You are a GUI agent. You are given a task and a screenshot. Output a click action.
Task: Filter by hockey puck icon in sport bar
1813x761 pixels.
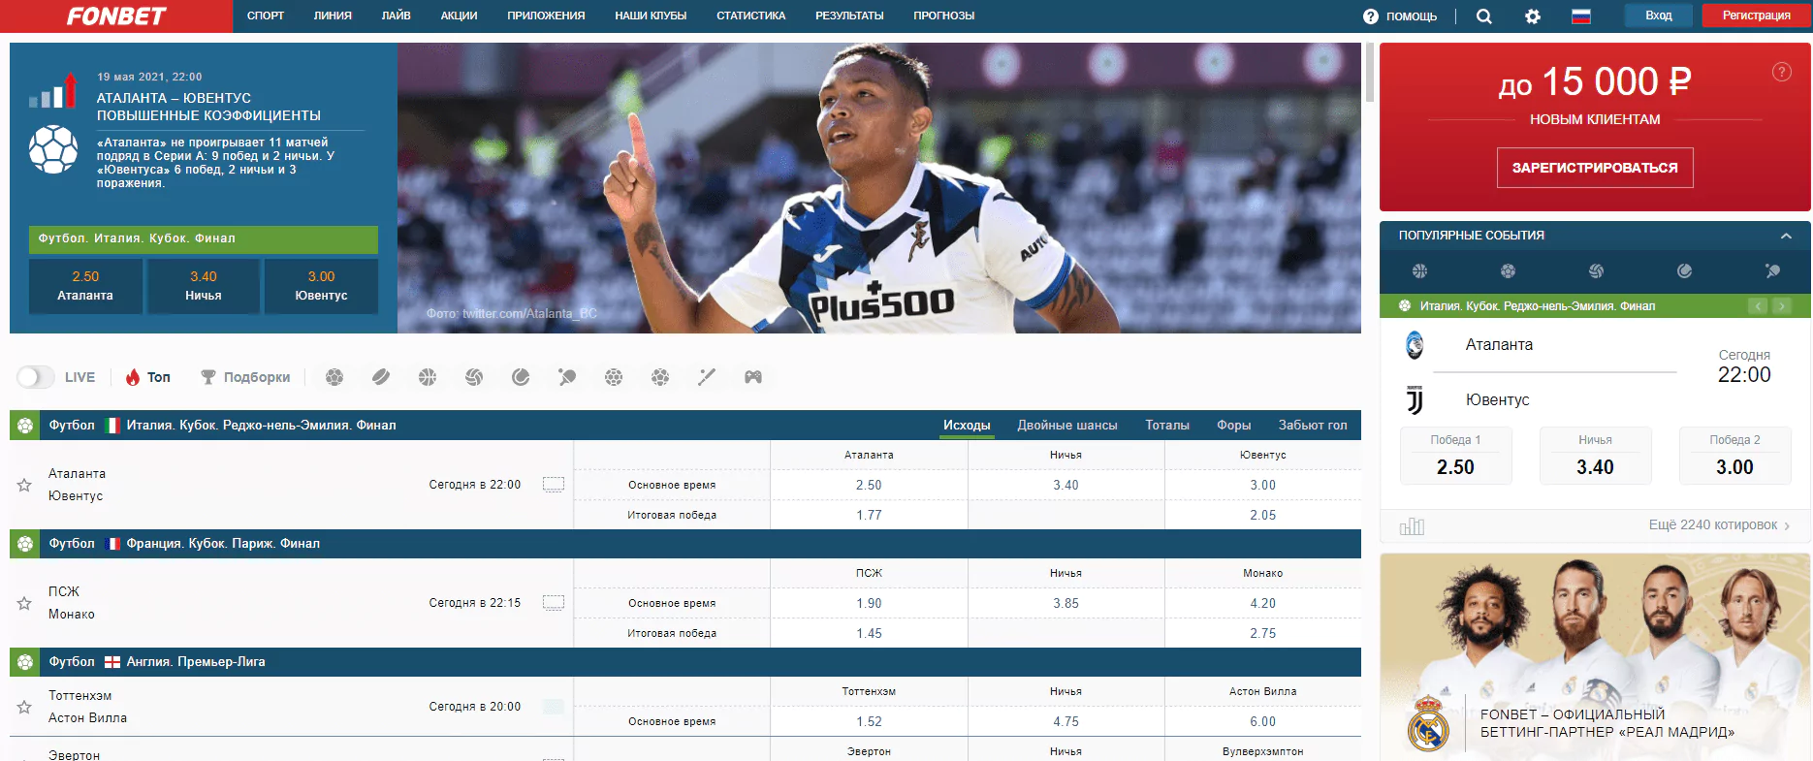[x=381, y=377]
